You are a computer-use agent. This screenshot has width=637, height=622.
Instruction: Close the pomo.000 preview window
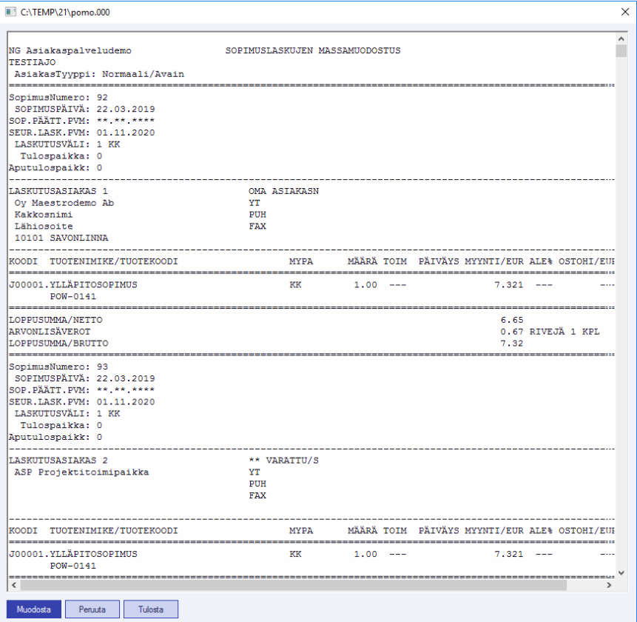[625, 12]
